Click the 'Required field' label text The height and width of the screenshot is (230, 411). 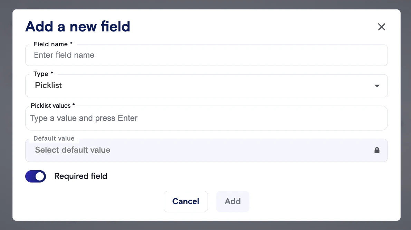80,176
